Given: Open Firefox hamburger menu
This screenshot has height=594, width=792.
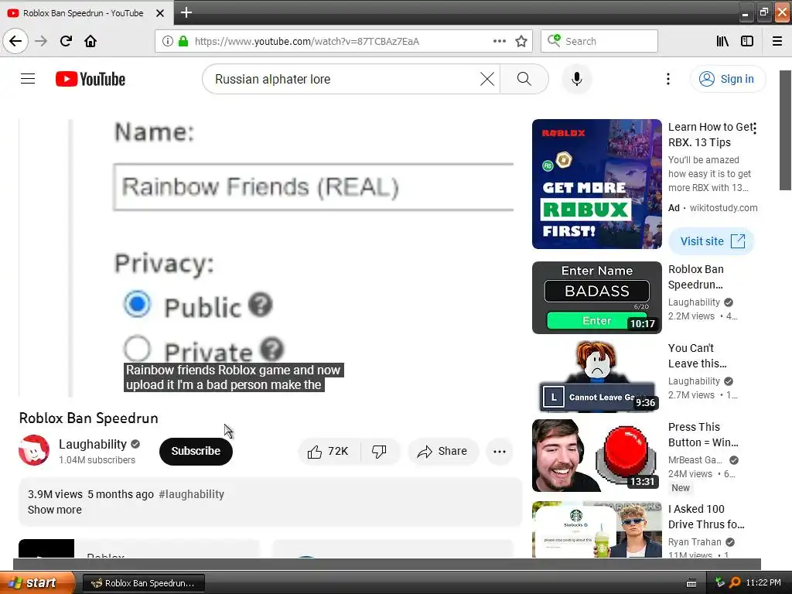Looking at the screenshot, I should click(x=777, y=41).
